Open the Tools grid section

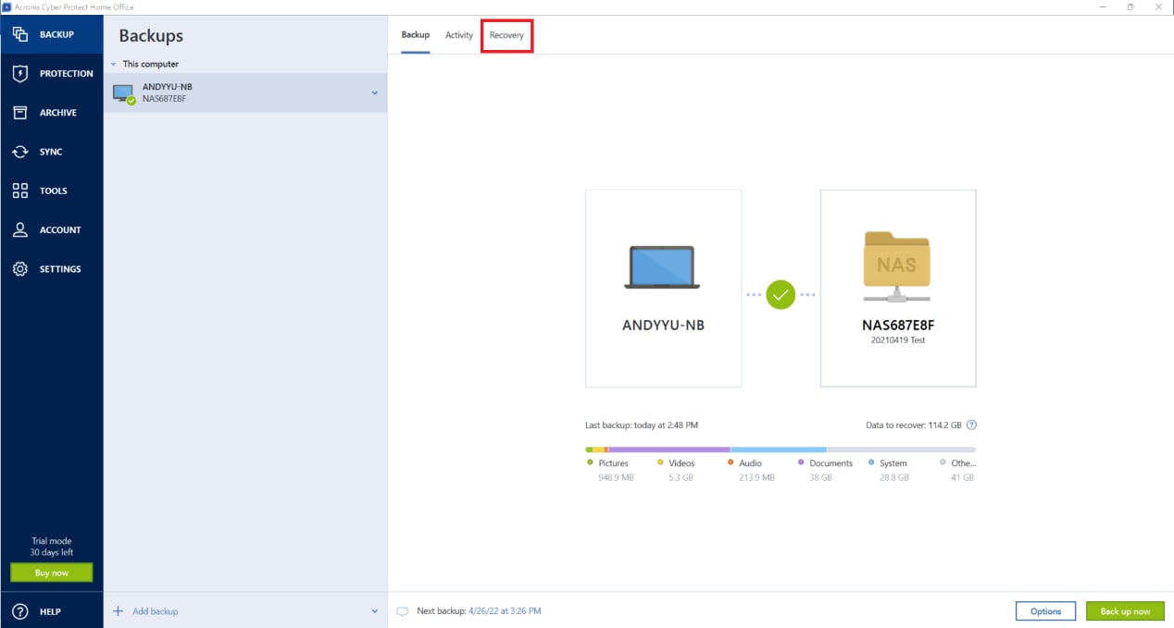tap(51, 191)
